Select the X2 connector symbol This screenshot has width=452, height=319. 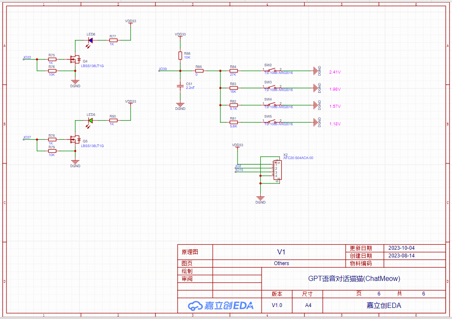[x=277, y=171]
